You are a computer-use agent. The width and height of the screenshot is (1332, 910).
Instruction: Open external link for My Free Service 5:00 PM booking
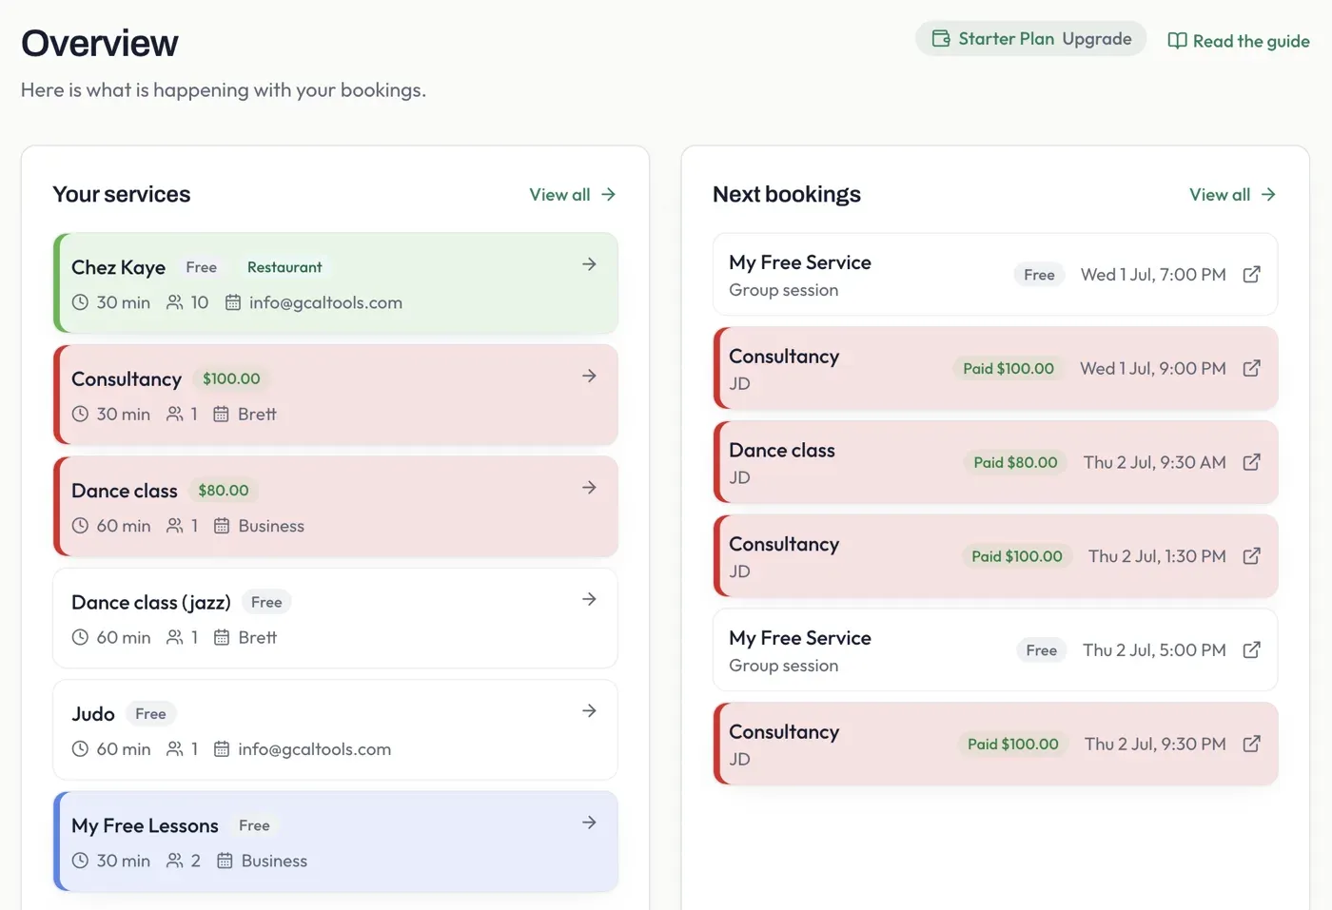(x=1251, y=650)
